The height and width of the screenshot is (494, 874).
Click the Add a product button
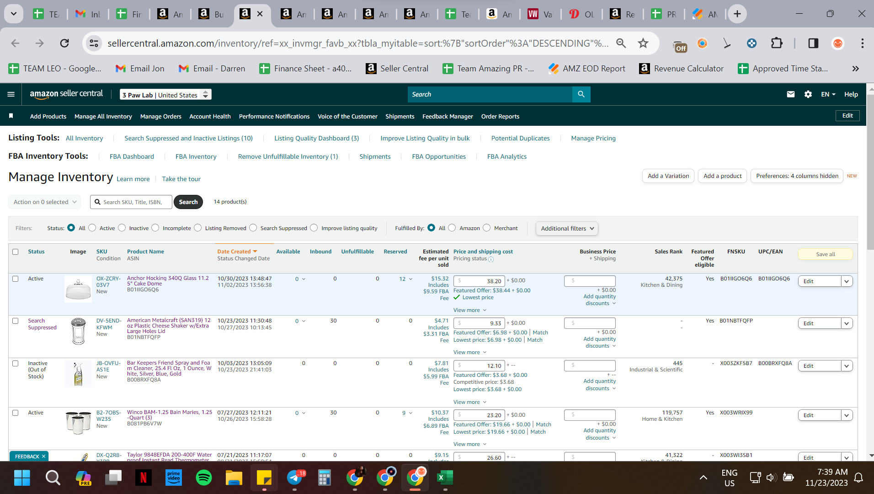pos(723,176)
